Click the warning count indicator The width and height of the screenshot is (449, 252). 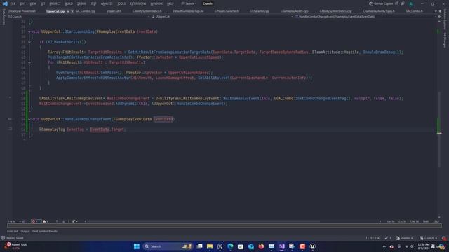coord(46,221)
